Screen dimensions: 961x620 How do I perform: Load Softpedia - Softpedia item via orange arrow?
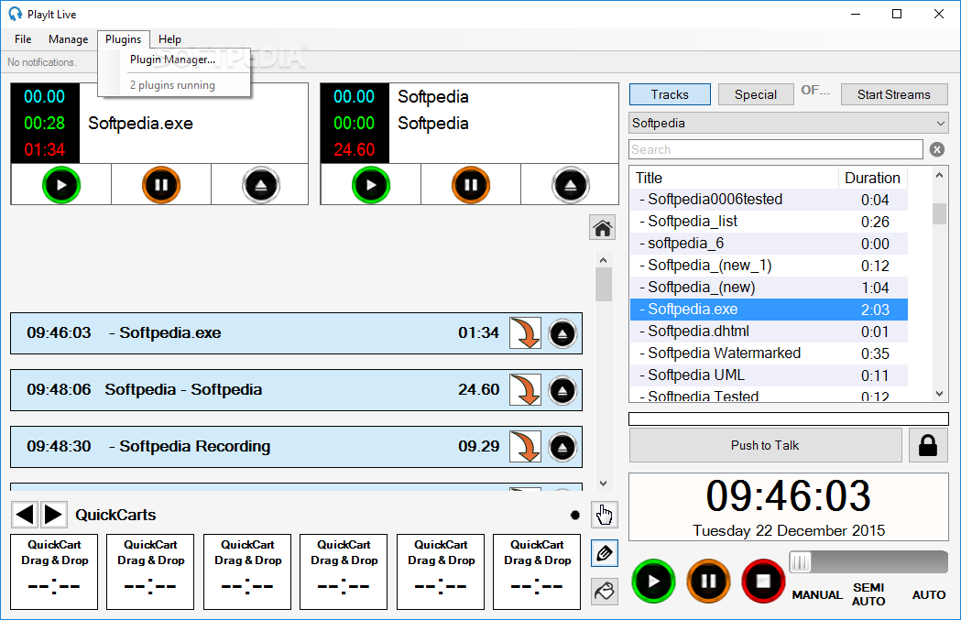525,389
